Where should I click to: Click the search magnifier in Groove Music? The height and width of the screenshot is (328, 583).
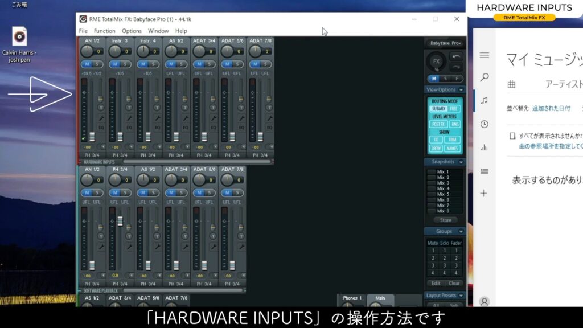click(x=484, y=77)
